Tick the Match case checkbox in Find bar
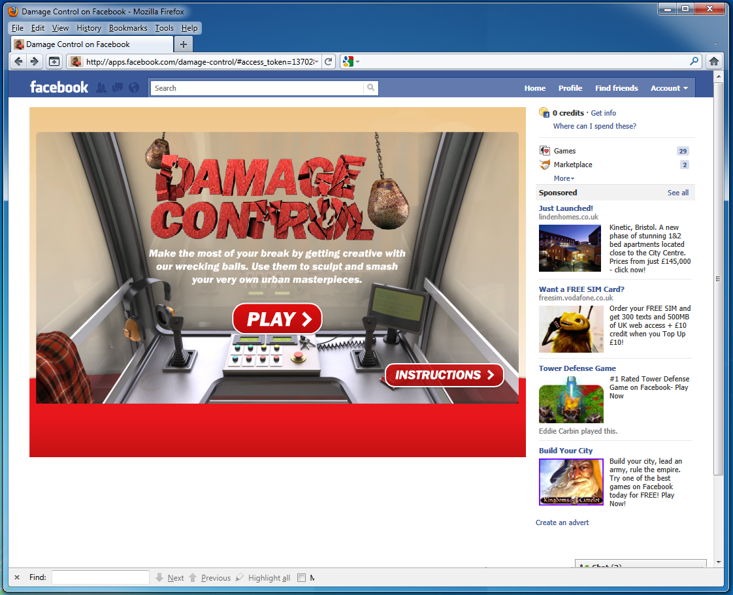 301,577
